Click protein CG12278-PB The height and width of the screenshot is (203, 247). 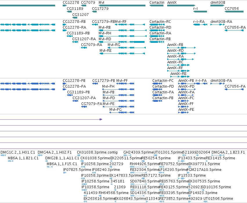(65, 84)
